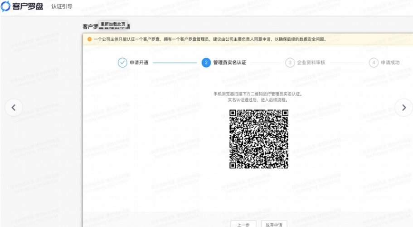Click the 手机浏览器扫描下方二维码 instruction text
The image size is (413, 227).
click(258, 94)
